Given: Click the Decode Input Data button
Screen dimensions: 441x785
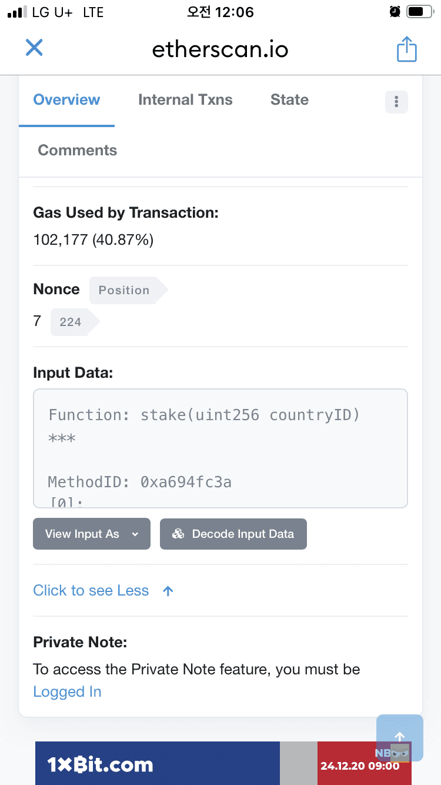Looking at the screenshot, I should [x=233, y=534].
